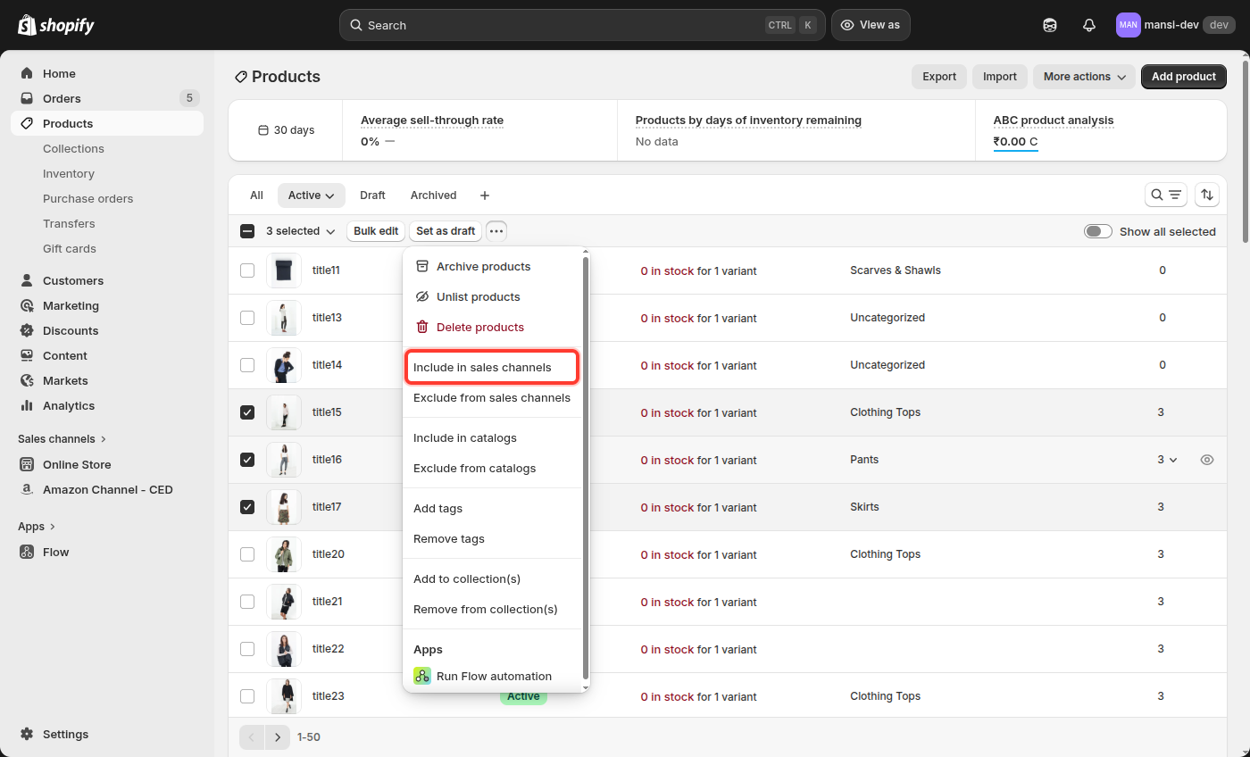Expand title16 channels count chevron

click(x=1173, y=460)
